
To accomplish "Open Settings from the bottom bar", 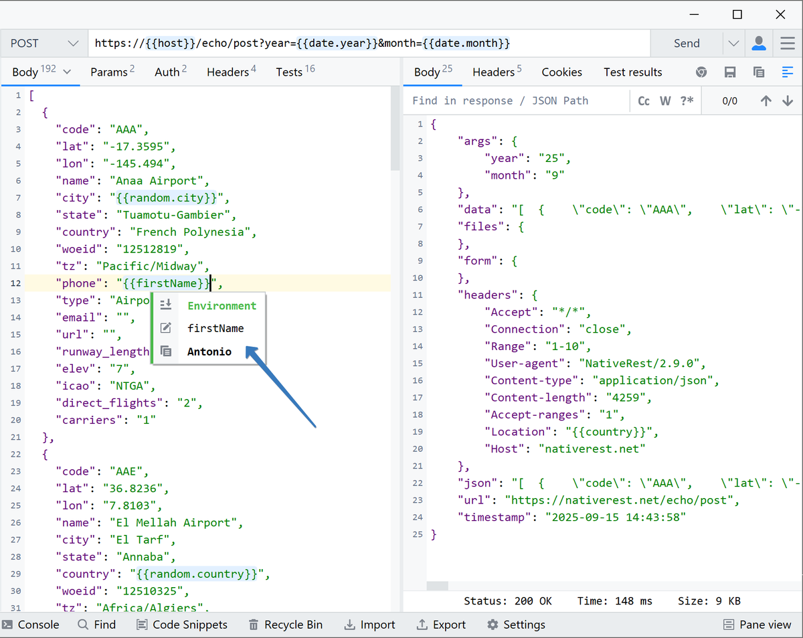I will pos(516,625).
